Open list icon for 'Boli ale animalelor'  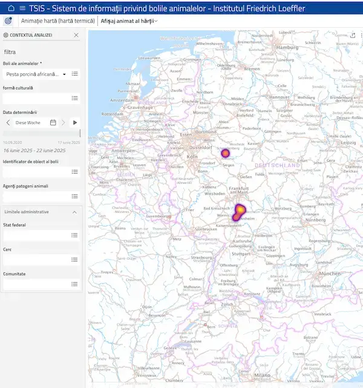coord(74,74)
